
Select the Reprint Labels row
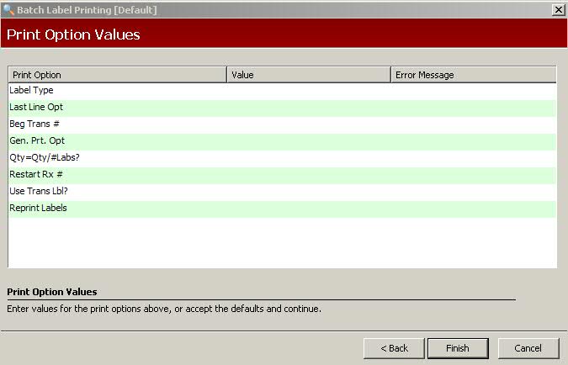[282, 209]
